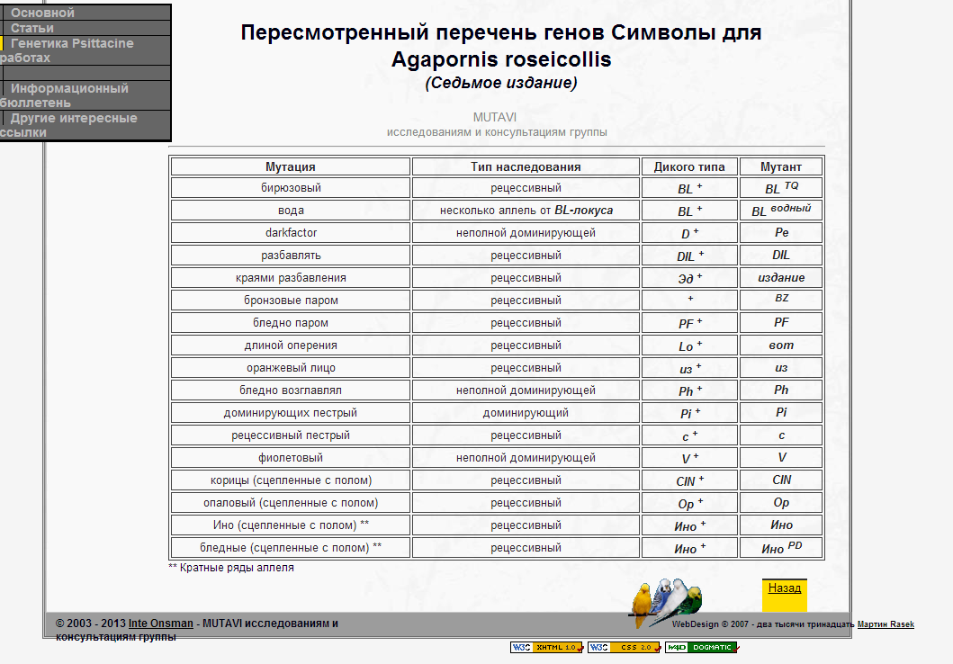This screenshot has width=953, height=664.
Task: Click the D + wild type cell
Action: tap(689, 233)
